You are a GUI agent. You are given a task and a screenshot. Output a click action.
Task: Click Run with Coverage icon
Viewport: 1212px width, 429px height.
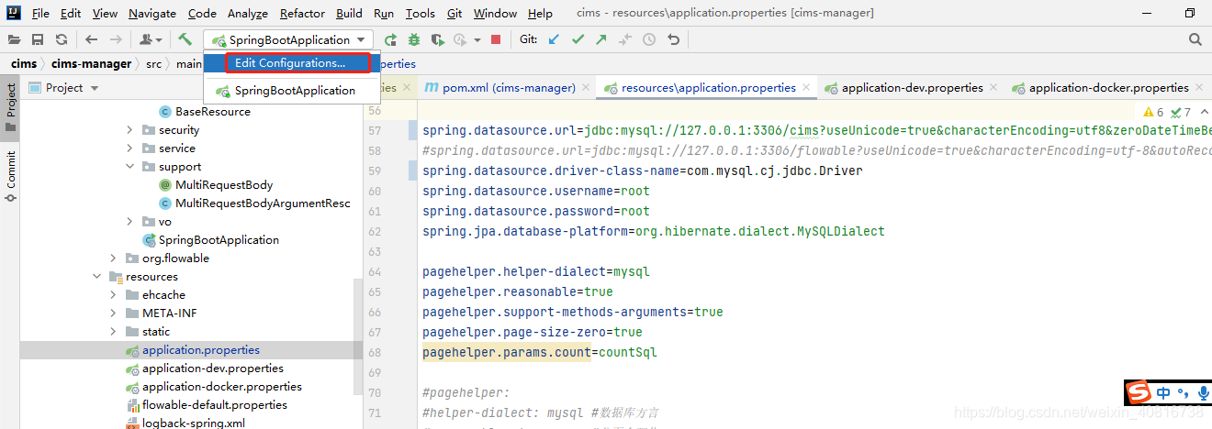(x=438, y=39)
